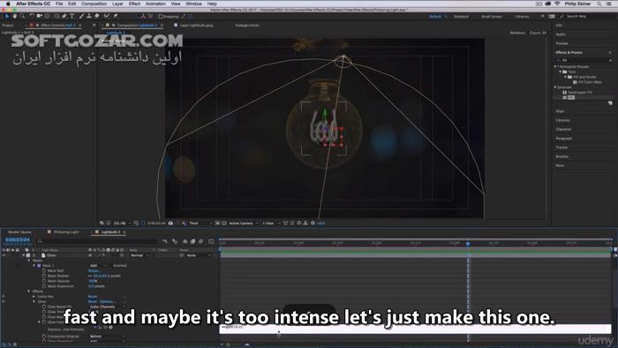Open the Color Channels dropdown
The width and height of the screenshot is (618, 348).
pyautogui.click(x=107, y=306)
